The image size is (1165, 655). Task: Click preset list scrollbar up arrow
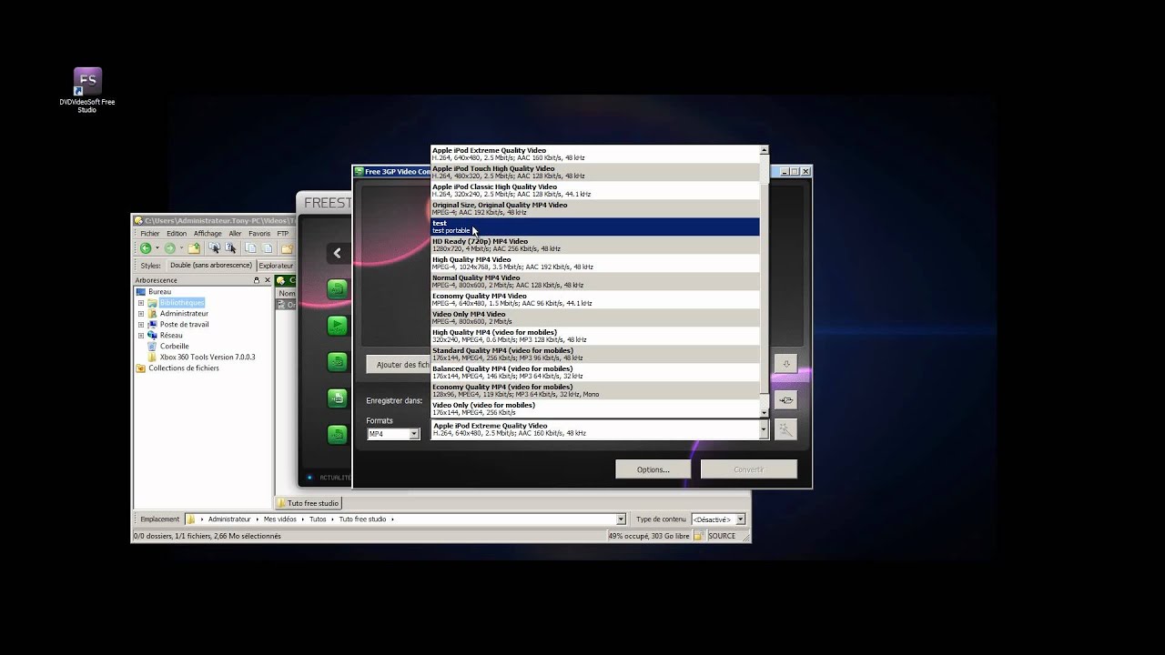click(764, 150)
